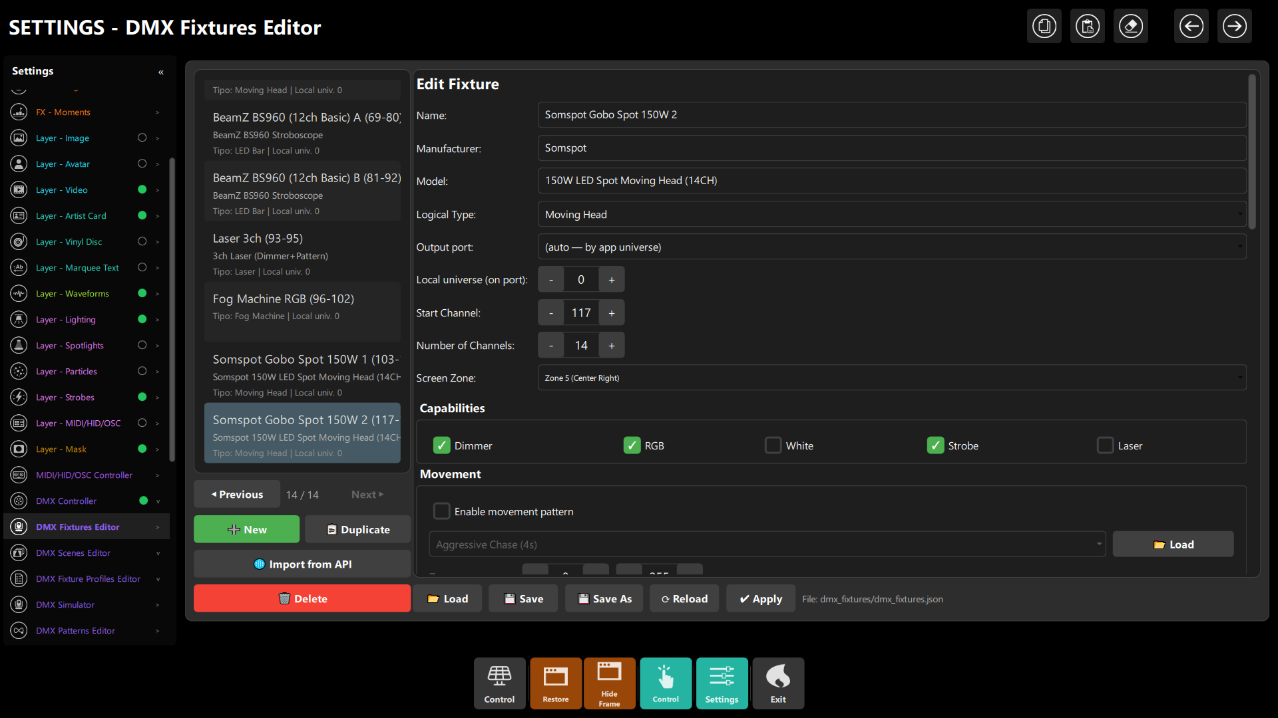Click the Restore window bottom icon
The height and width of the screenshot is (718, 1278).
click(x=556, y=683)
